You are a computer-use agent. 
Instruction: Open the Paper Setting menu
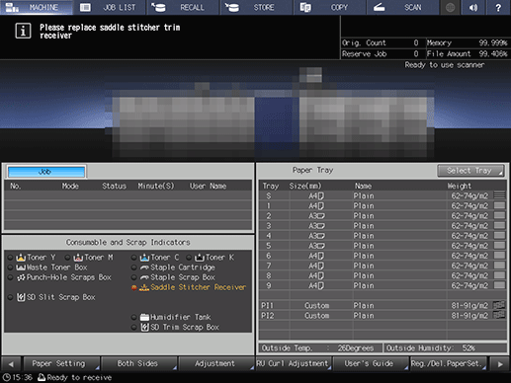pyautogui.click(x=61, y=363)
